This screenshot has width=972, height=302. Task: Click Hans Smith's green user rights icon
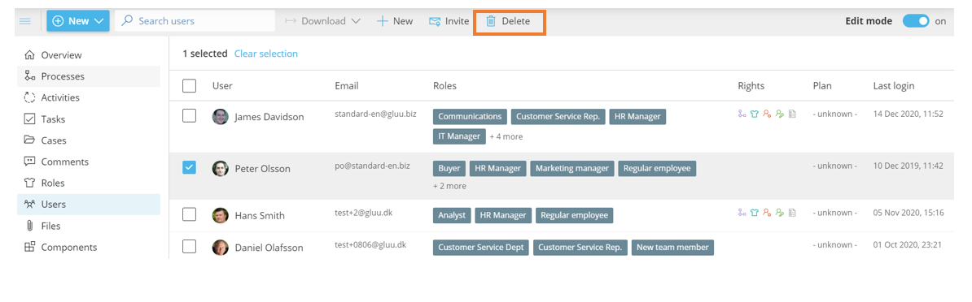tap(780, 213)
